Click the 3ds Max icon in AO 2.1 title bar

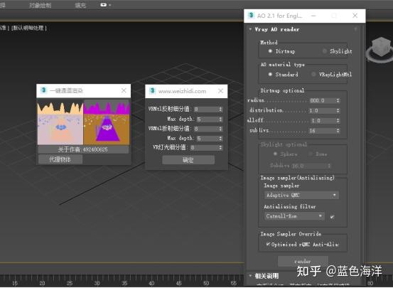coord(251,16)
